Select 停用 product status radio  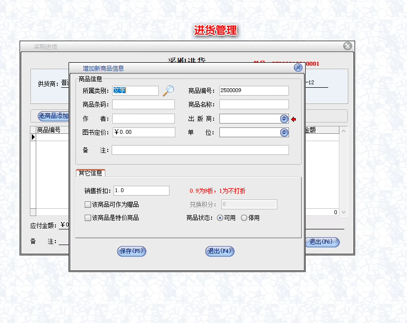coord(244,218)
